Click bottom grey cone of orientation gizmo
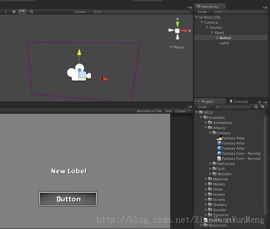The height and width of the screenshot is (229, 270). (177, 36)
